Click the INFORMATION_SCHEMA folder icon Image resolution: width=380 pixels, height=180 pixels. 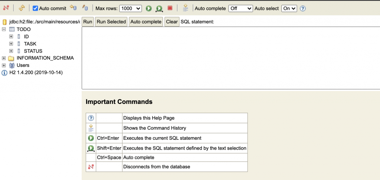(11, 58)
